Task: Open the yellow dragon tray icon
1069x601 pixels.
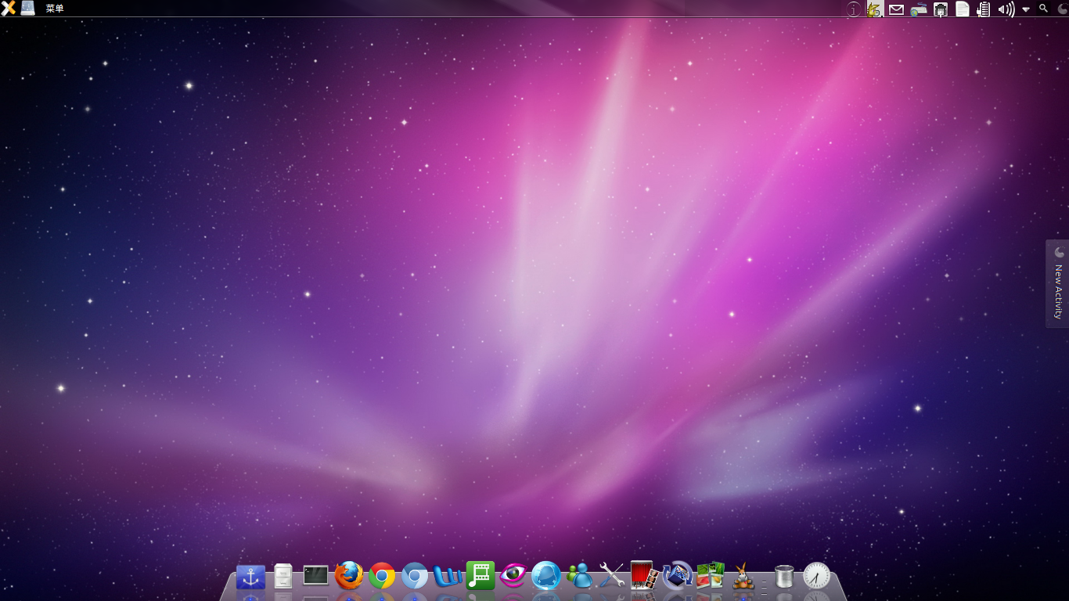Action: (x=874, y=9)
